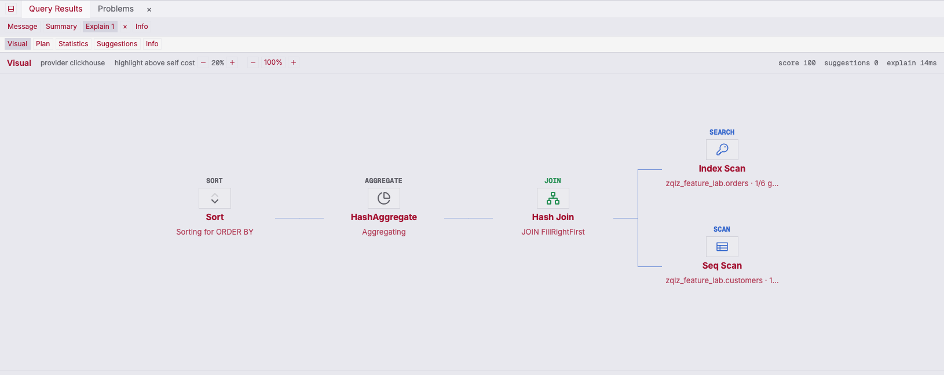Image resolution: width=944 pixels, height=375 pixels.
Task: Click the Seq Scan node title
Action: tap(722, 266)
